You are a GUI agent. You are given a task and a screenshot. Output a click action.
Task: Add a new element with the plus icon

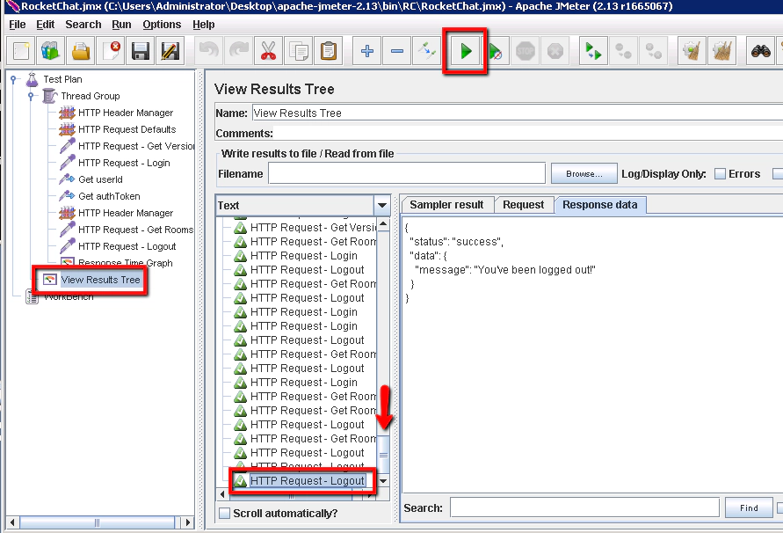click(x=366, y=51)
